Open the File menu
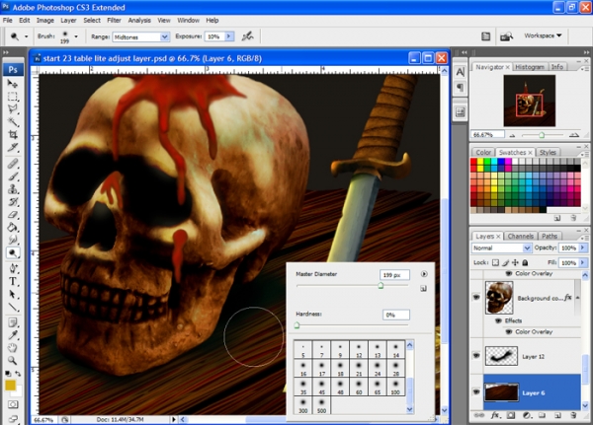The width and height of the screenshot is (593, 425). [x=8, y=21]
